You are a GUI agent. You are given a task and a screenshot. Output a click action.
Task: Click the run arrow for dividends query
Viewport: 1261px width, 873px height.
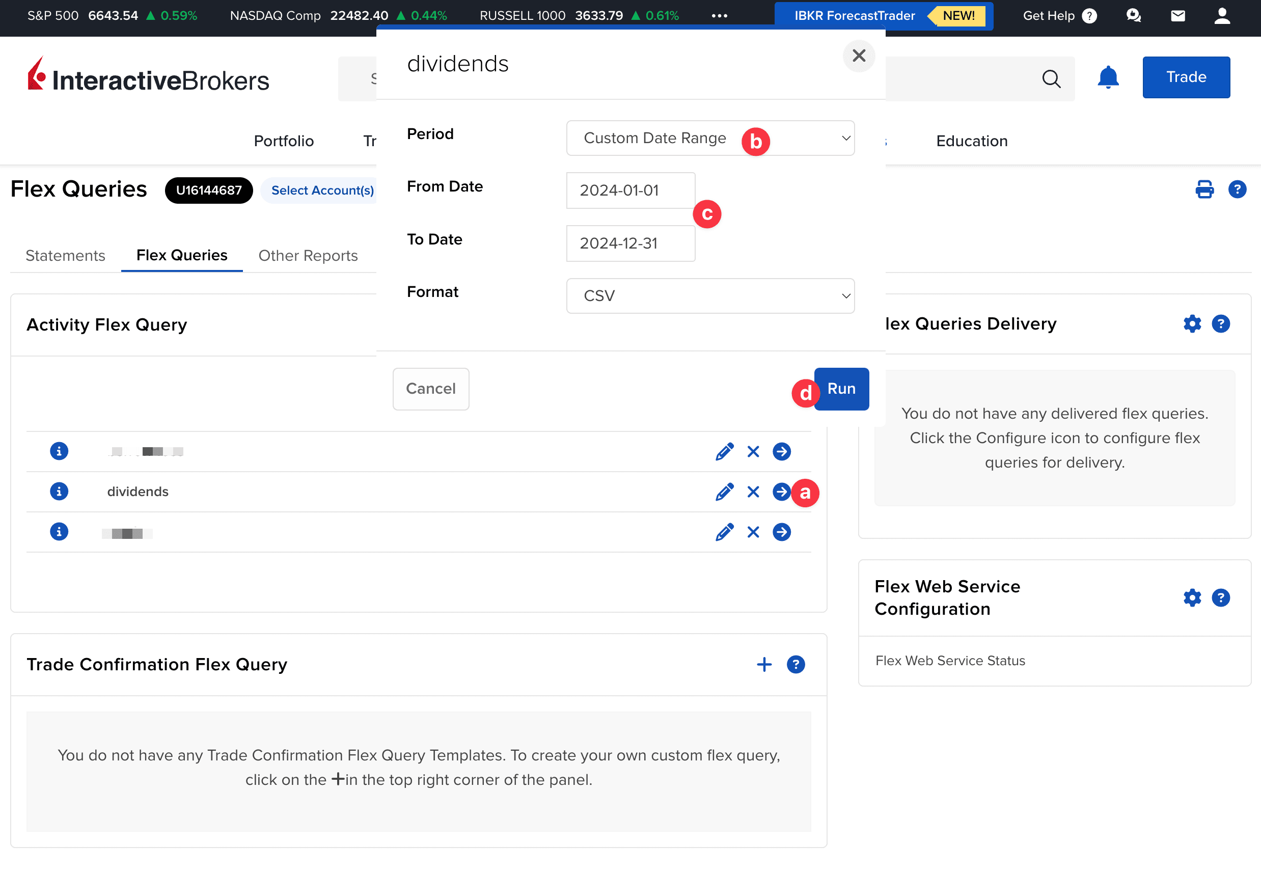(x=781, y=492)
